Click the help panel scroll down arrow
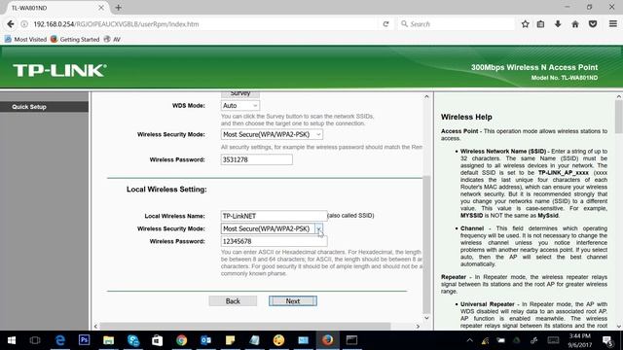The height and width of the screenshot is (350, 623). click(619, 327)
